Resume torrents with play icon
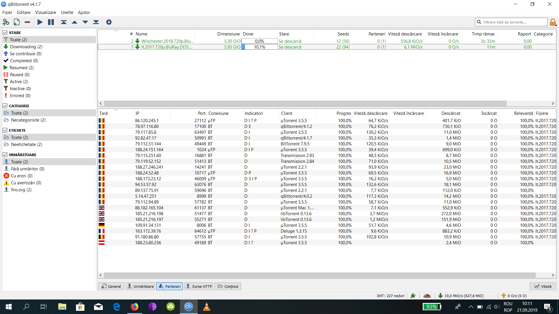The width and height of the screenshot is (559, 314). [x=40, y=22]
